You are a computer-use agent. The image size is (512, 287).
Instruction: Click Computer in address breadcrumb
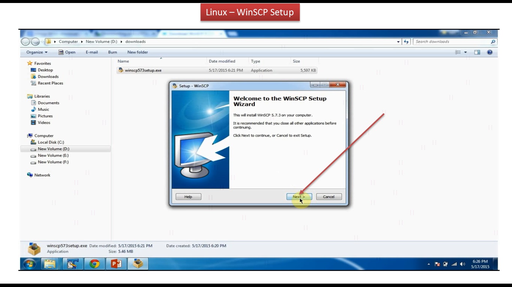click(68, 41)
